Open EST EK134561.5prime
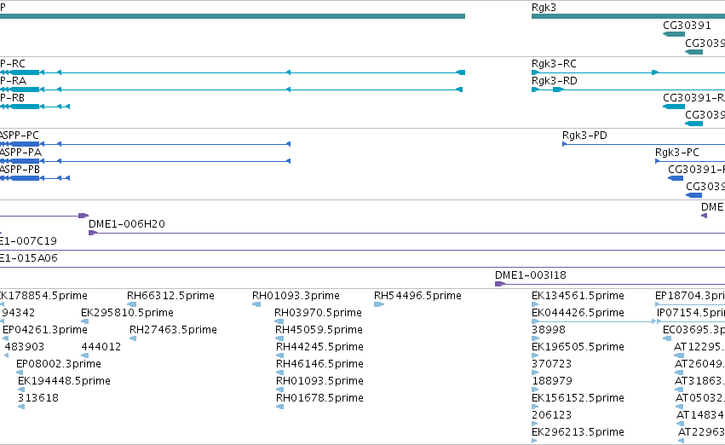 pyautogui.click(x=578, y=296)
